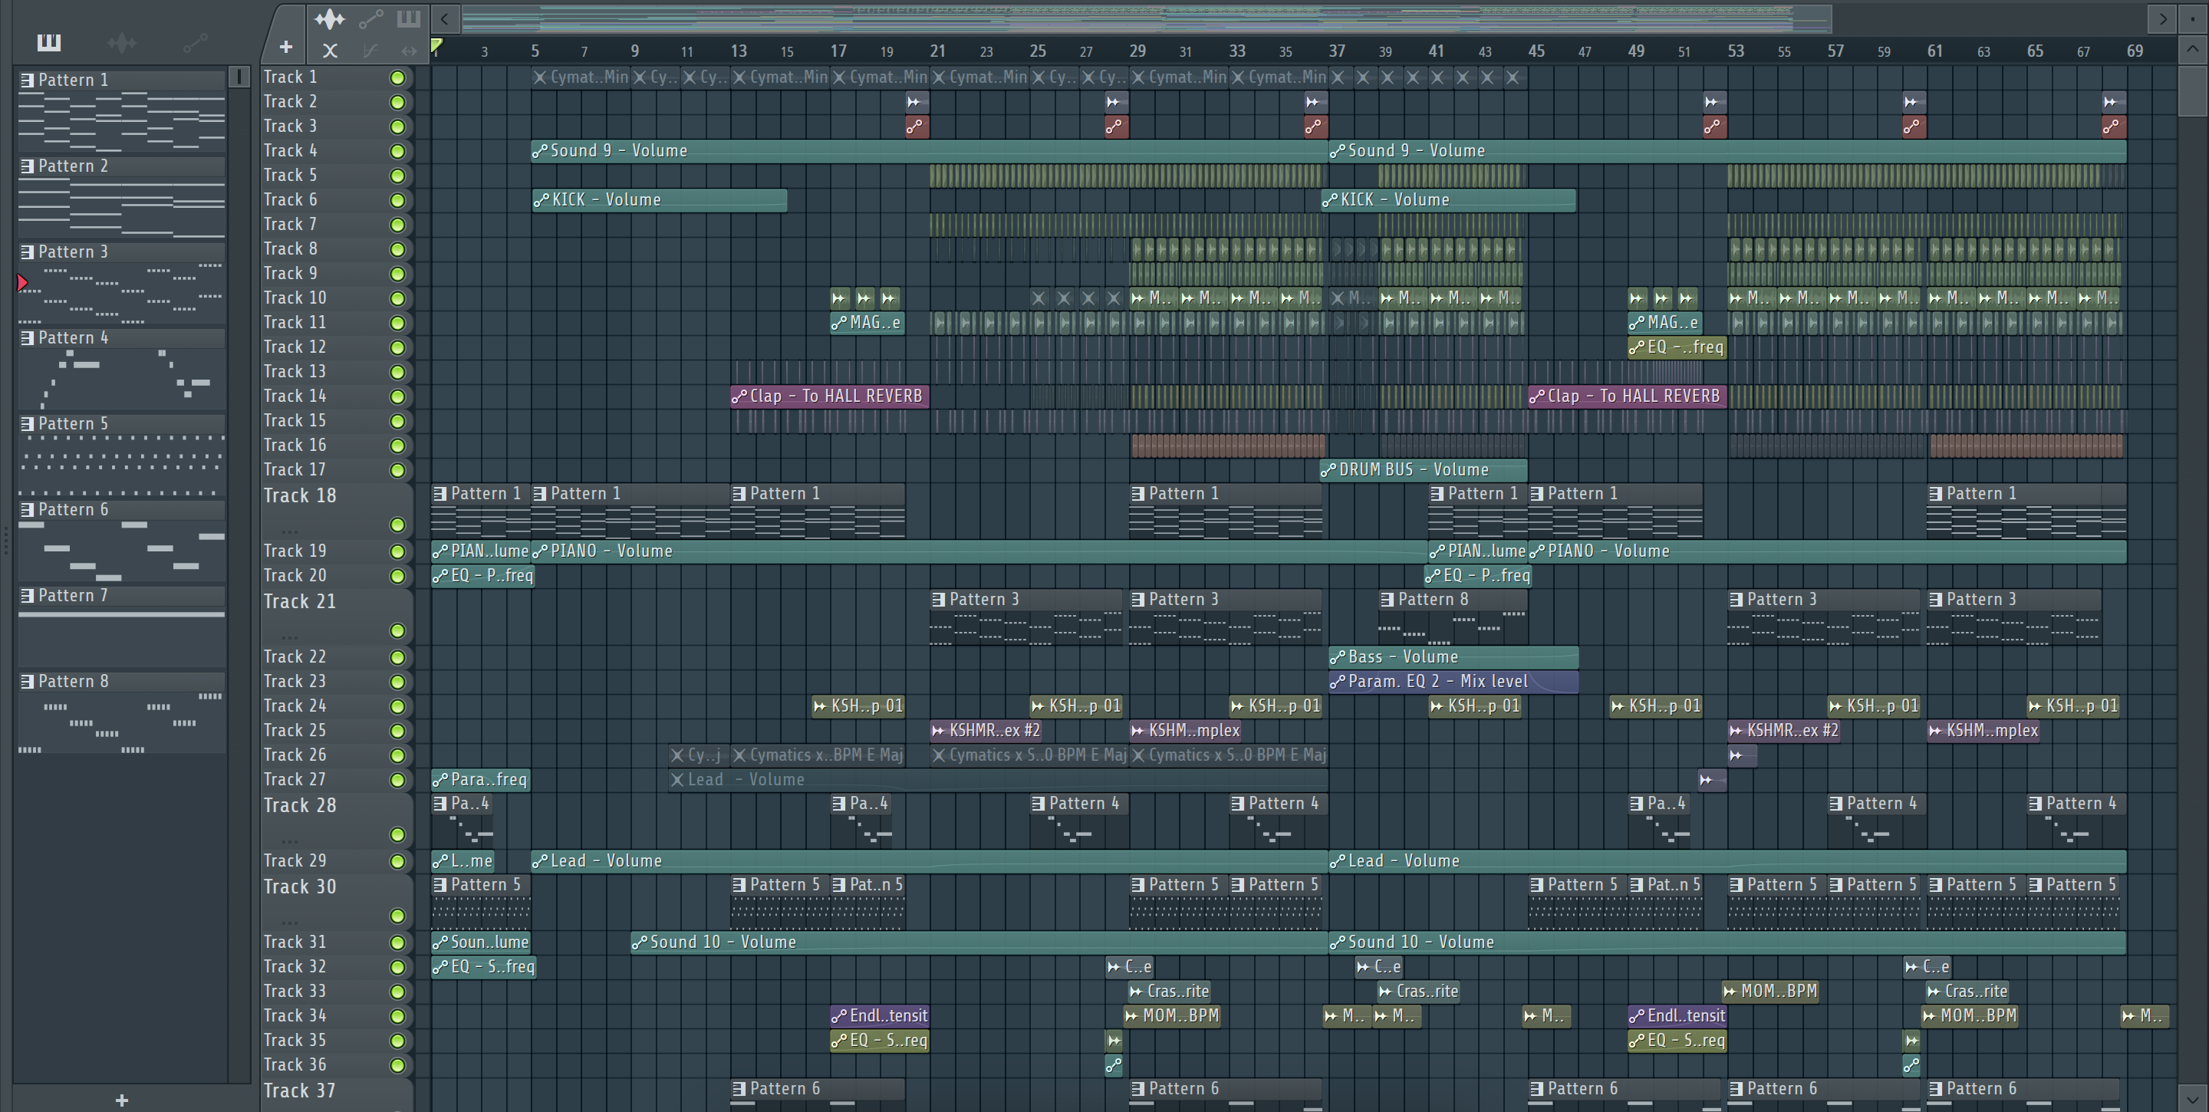Show audio clips in the picker panel
2209x1112 pixels.
pyautogui.click(x=122, y=42)
